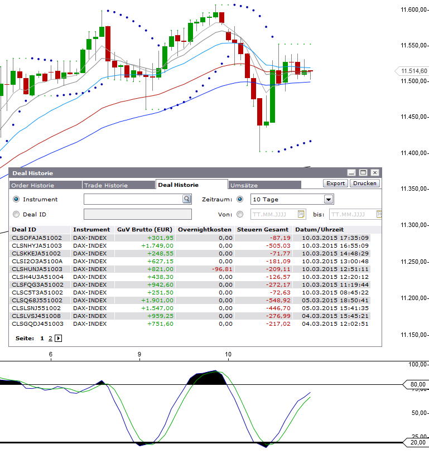The height and width of the screenshot is (454, 429).
Task: Click the +1.901,00 profit value
Action: coord(157,300)
